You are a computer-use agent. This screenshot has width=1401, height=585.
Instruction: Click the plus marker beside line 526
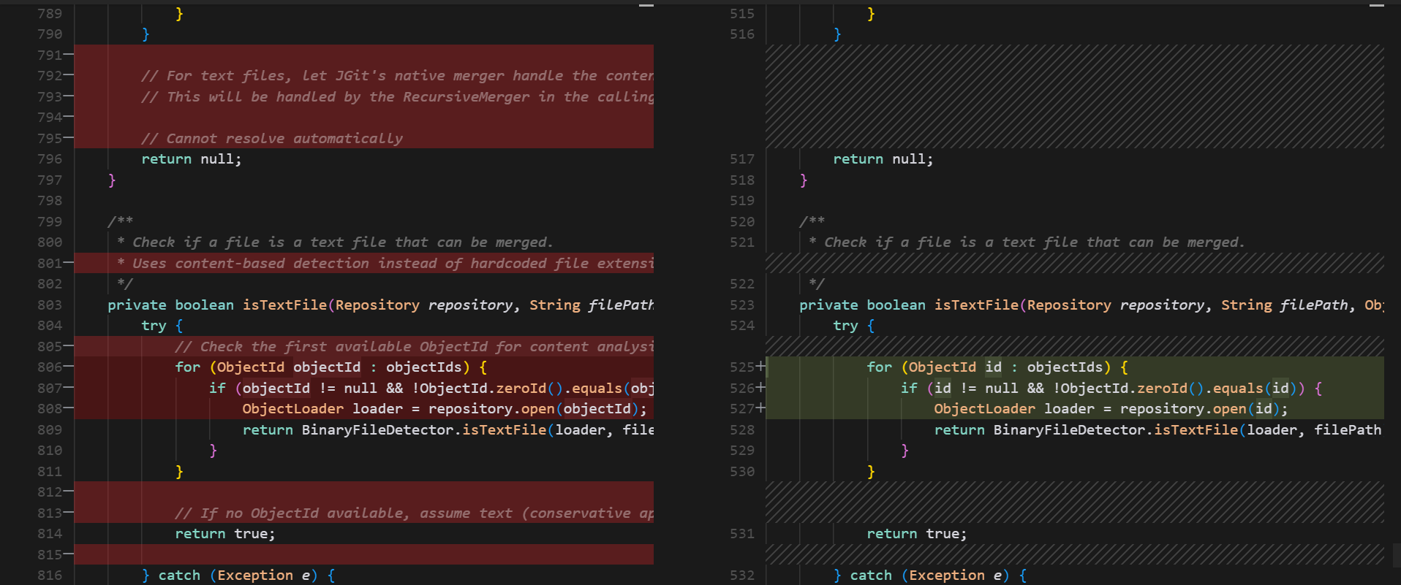pyautogui.click(x=761, y=388)
